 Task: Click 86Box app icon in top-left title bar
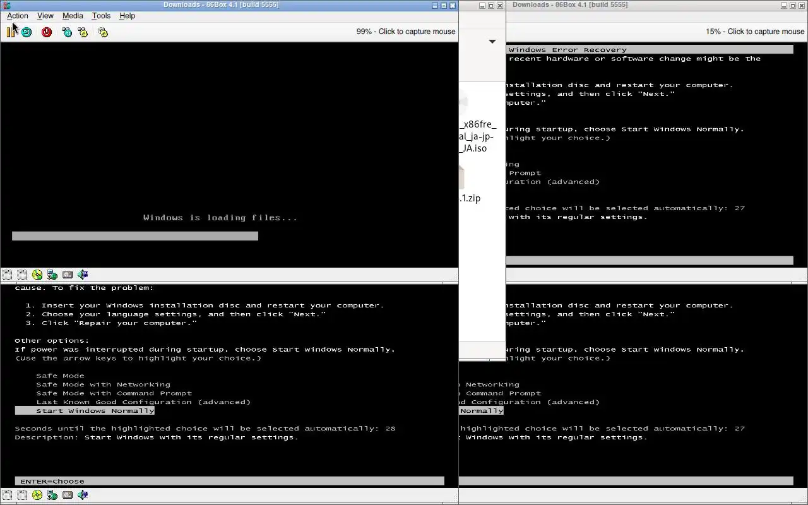pos(6,5)
